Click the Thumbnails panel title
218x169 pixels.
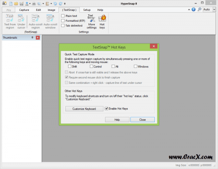(10, 38)
